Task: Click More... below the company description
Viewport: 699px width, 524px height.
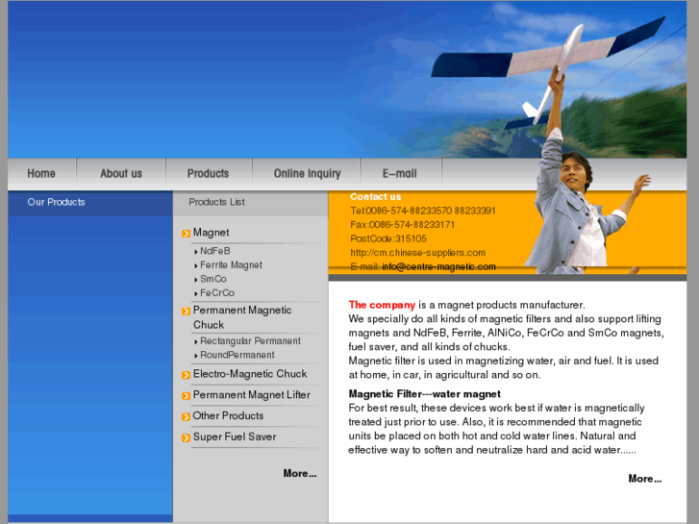Action: coord(644,479)
